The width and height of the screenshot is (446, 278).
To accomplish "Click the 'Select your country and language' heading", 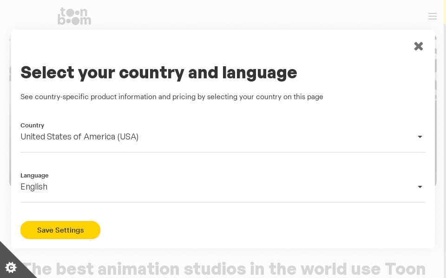I will click(158, 72).
